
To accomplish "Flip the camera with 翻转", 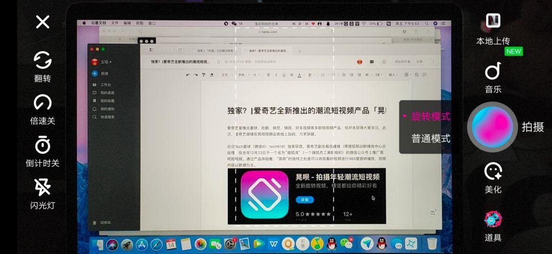I will pos(42,67).
